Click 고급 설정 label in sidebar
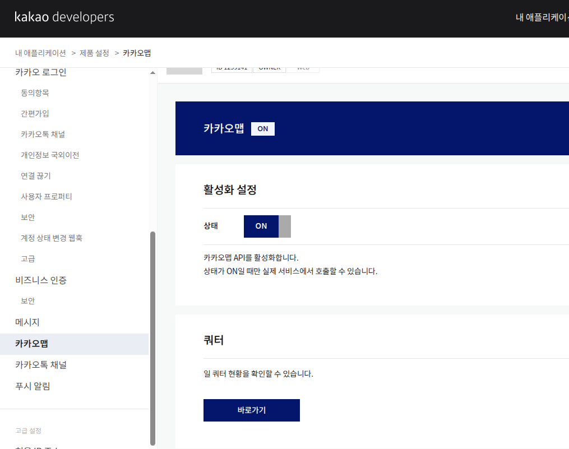 pos(28,431)
